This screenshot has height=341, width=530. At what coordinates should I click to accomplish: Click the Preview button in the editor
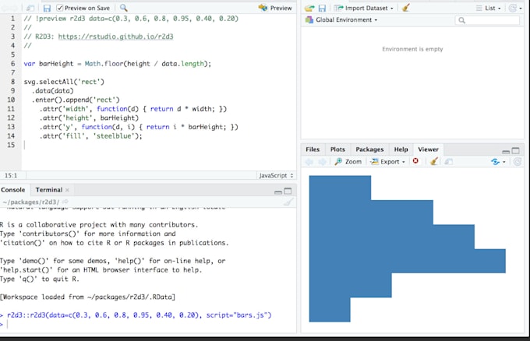[x=275, y=8]
